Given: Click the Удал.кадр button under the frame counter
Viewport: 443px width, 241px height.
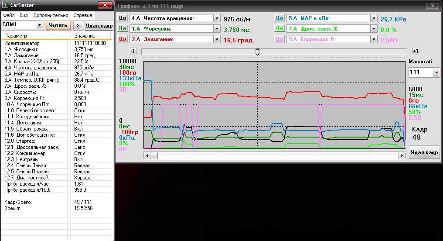Looking at the screenshot, I should tap(424, 153).
